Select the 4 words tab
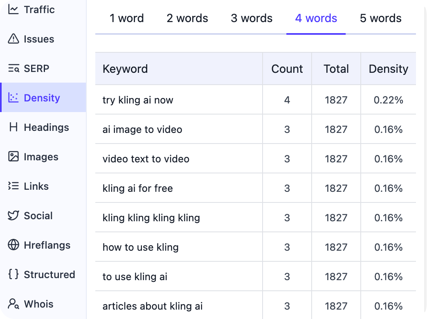 [x=316, y=18]
